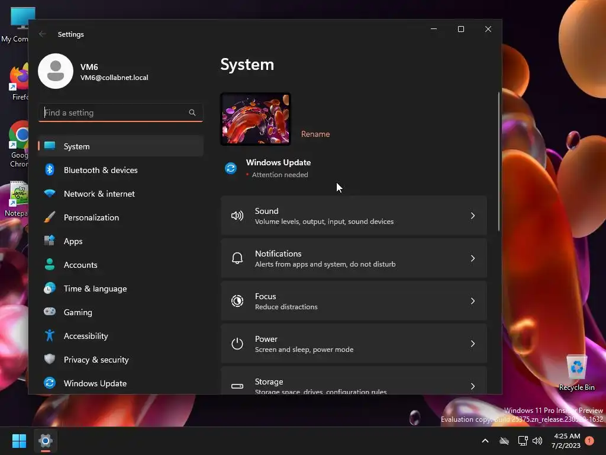
Task: Click the Network wifi icon in sidebar
Action: [50, 193]
